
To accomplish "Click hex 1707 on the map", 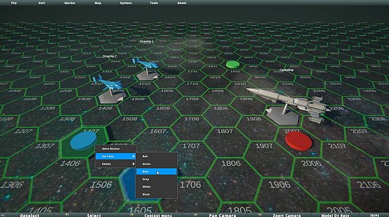I will tap(191, 146).
